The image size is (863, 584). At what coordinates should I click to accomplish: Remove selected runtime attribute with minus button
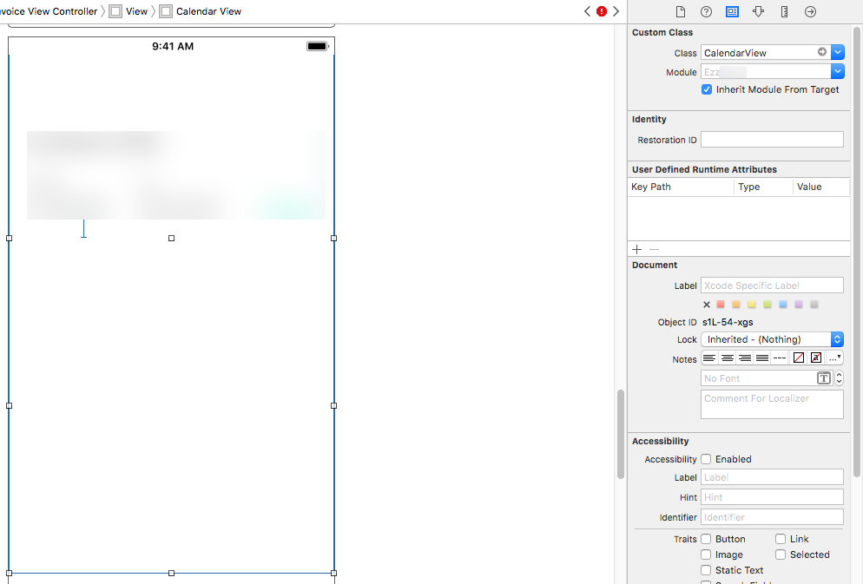point(654,249)
